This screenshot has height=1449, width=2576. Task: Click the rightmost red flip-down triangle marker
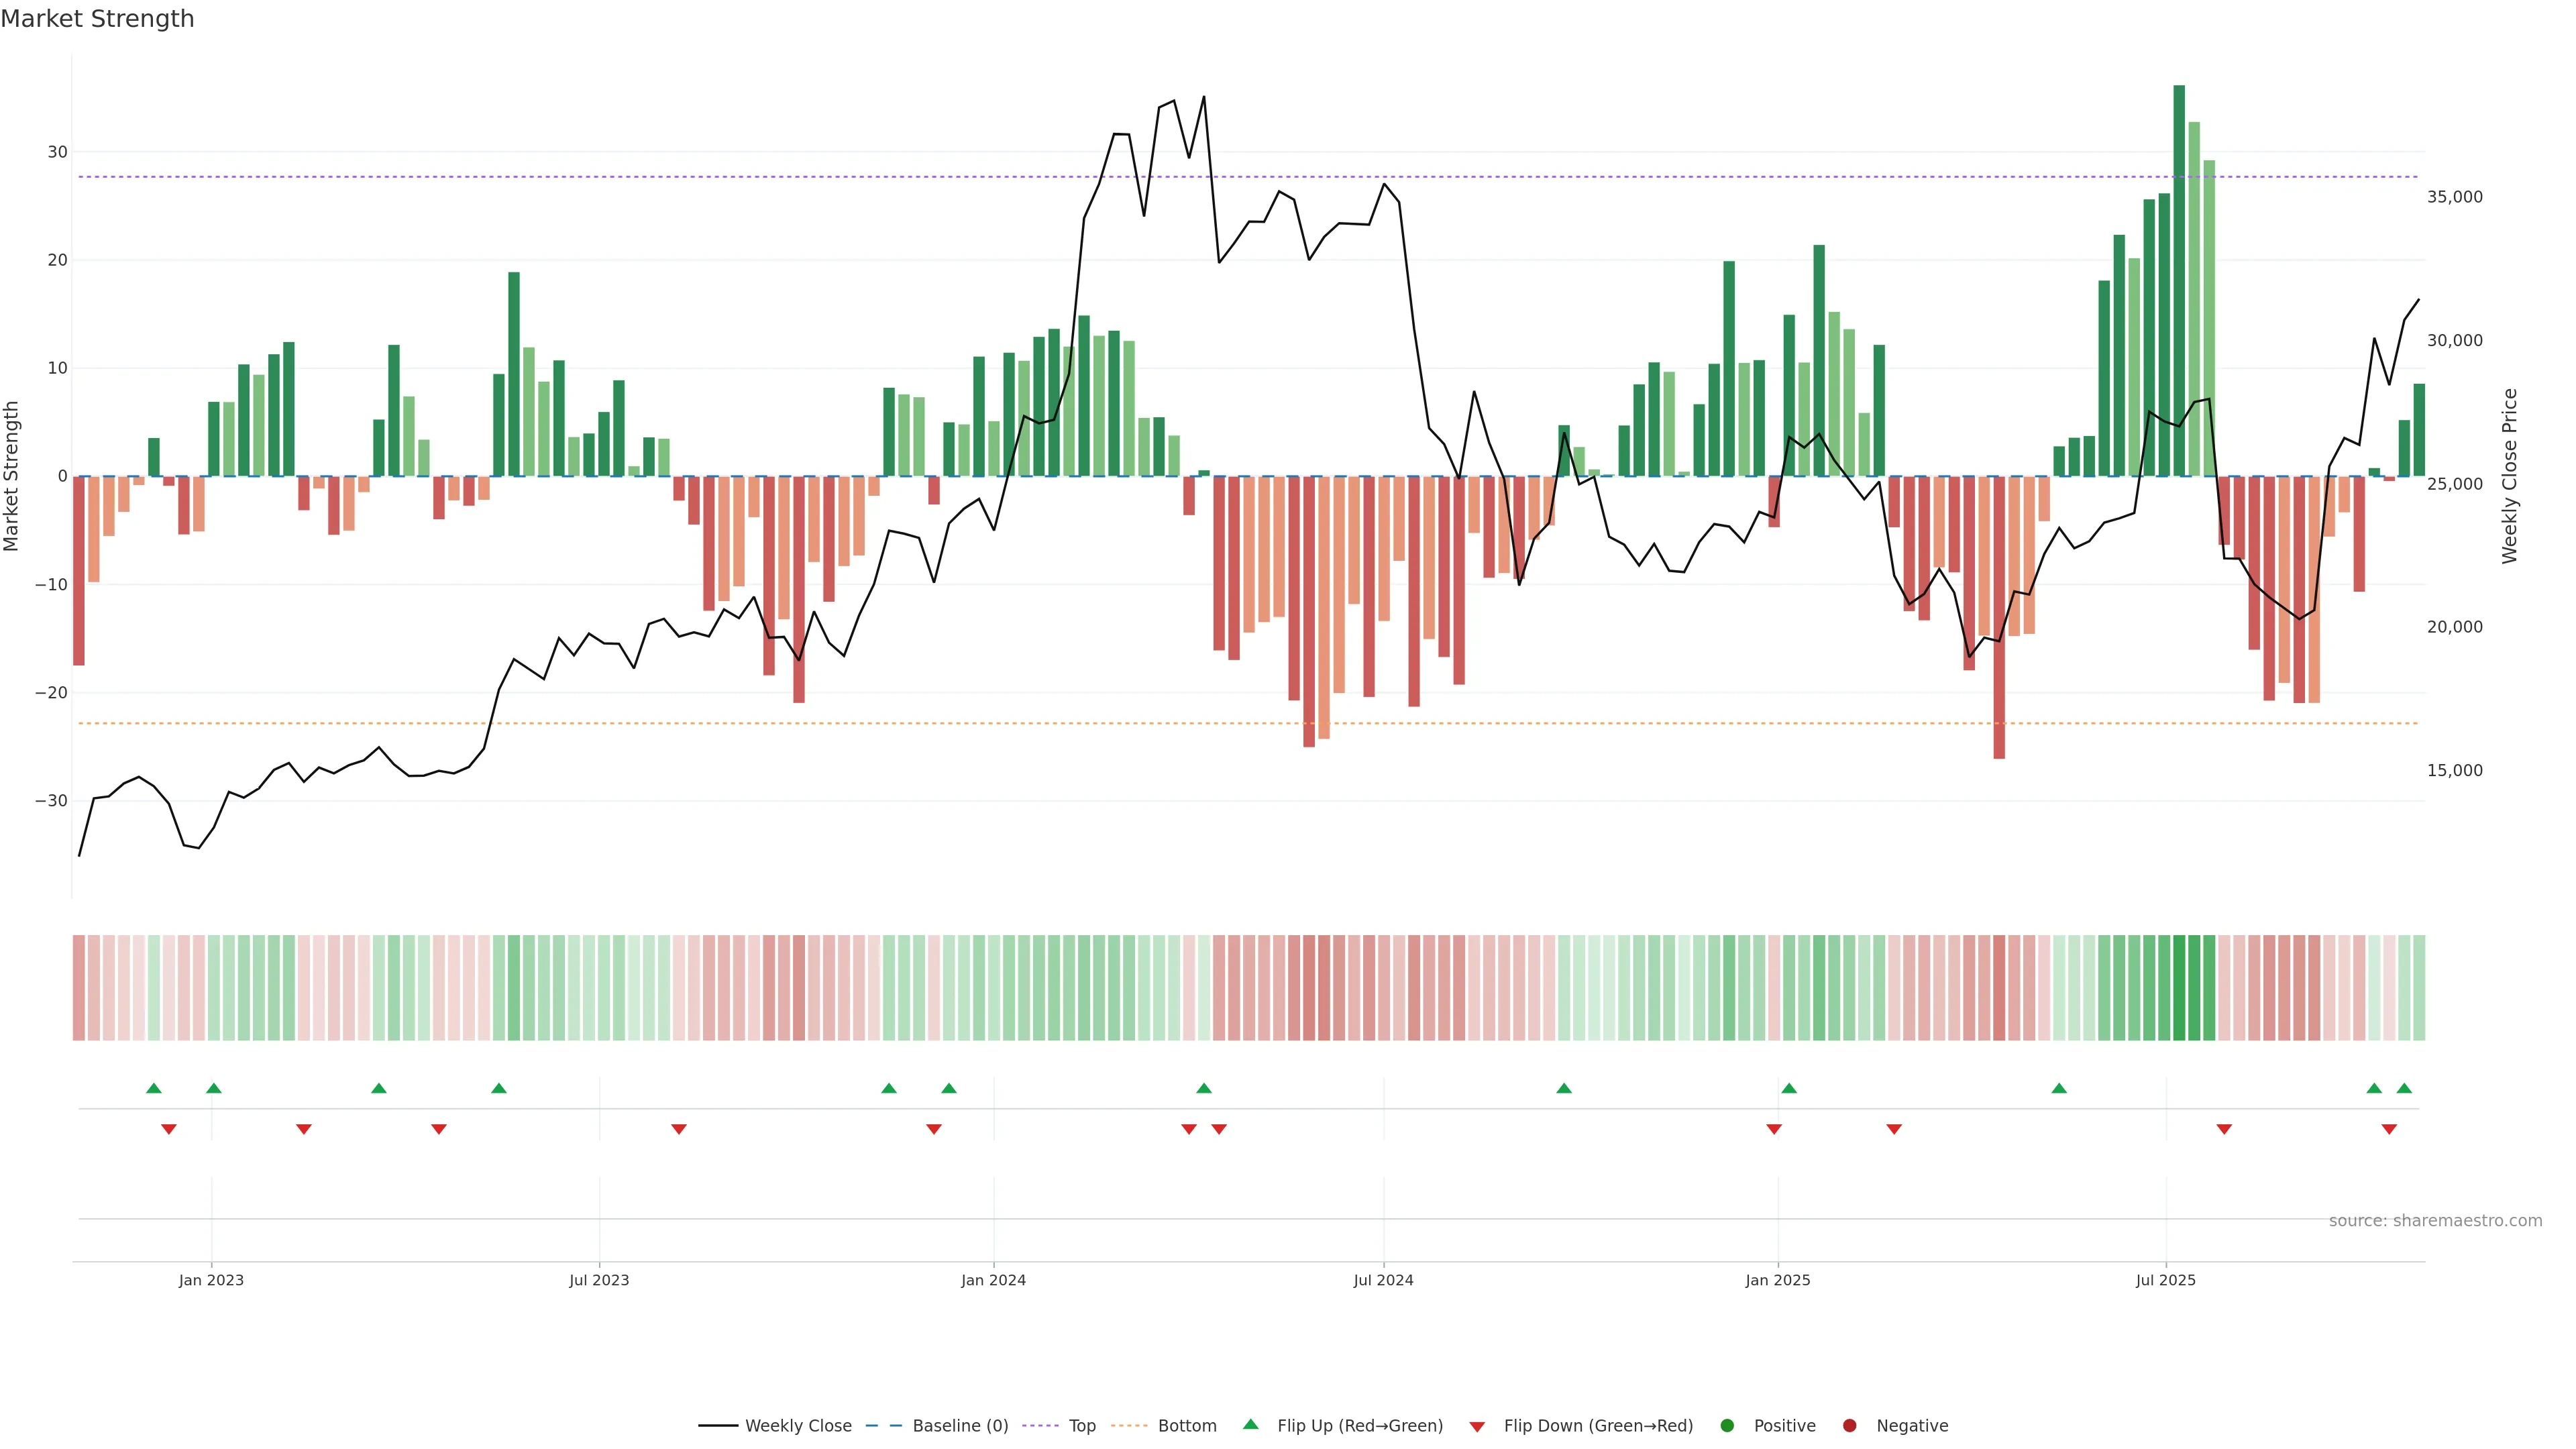coord(2389,1129)
